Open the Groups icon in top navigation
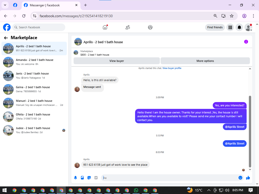The image size is (259, 194). [150, 27]
